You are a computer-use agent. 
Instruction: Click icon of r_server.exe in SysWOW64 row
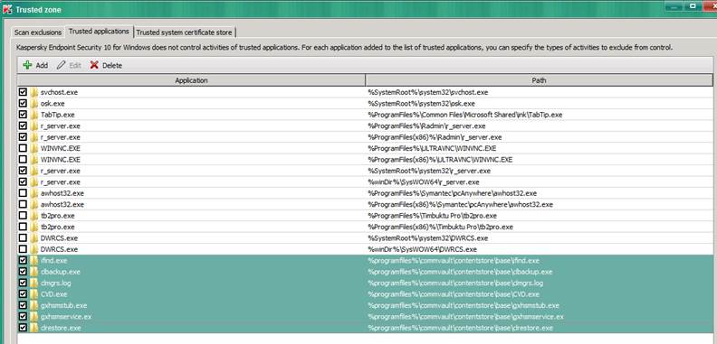click(34, 181)
